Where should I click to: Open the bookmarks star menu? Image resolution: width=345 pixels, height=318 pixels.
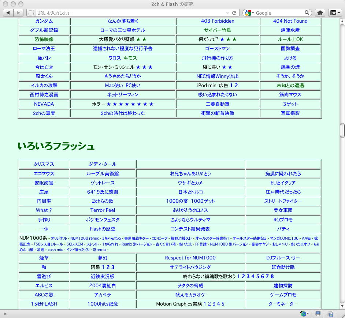tap(335, 13)
